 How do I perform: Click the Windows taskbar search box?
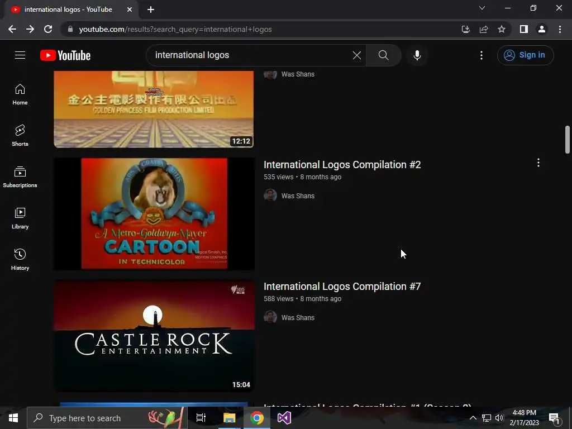click(107, 418)
